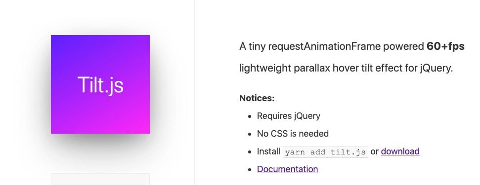The width and height of the screenshot is (480, 185).
Task: Click the bullet beside the Documentation link
Action: (251, 169)
